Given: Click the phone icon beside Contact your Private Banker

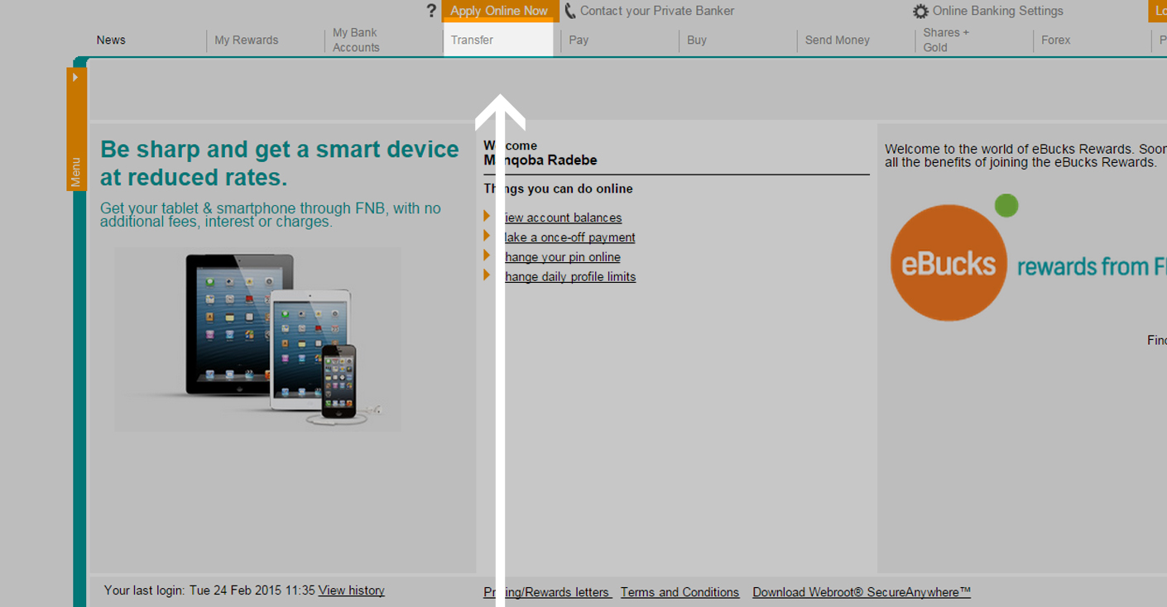Looking at the screenshot, I should [569, 11].
